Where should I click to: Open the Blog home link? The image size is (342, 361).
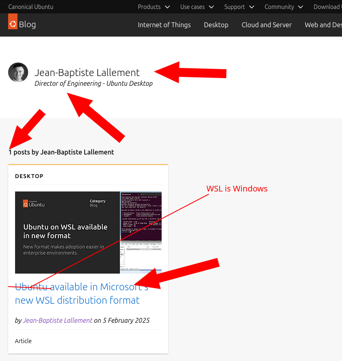click(27, 24)
